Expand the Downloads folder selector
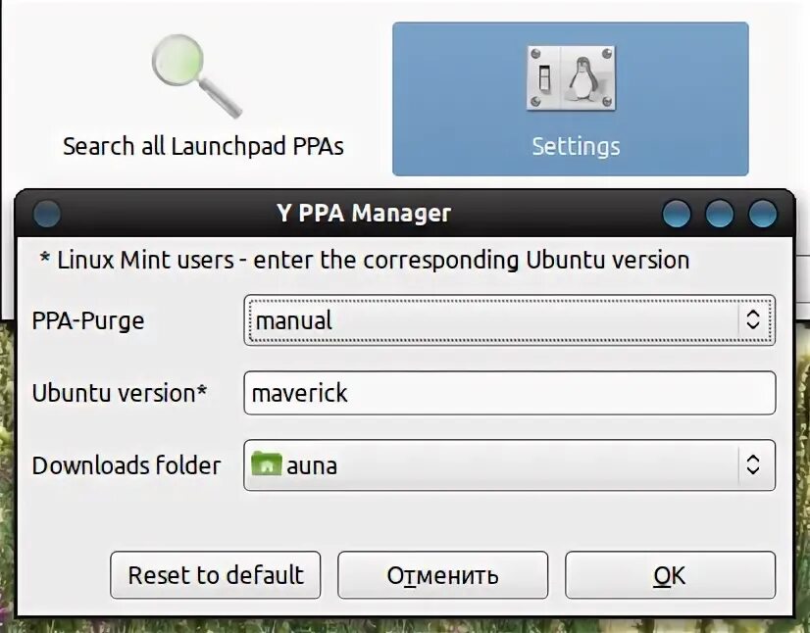 coord(510,465)
